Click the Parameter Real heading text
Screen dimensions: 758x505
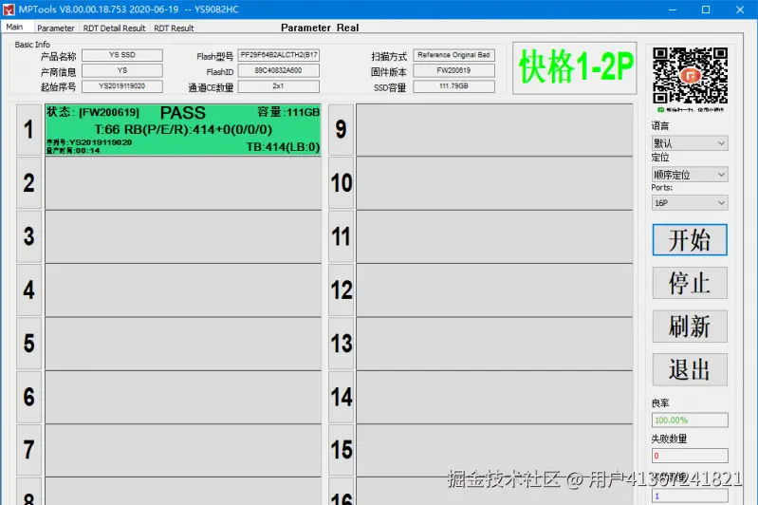coord(320,28)
